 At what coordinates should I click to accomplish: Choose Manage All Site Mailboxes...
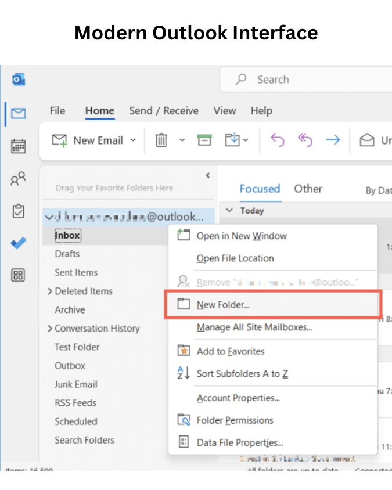273,327
